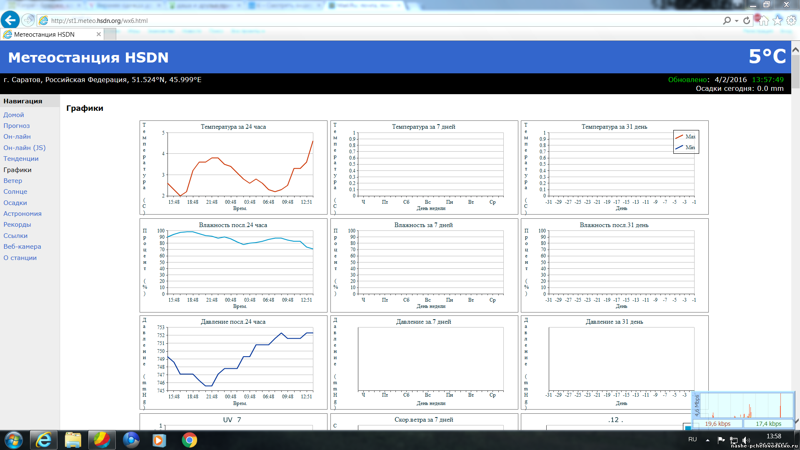800x450 pixels.
Task: Expand address bar autocomplete dropdown arrow
Action: [737, 21]
